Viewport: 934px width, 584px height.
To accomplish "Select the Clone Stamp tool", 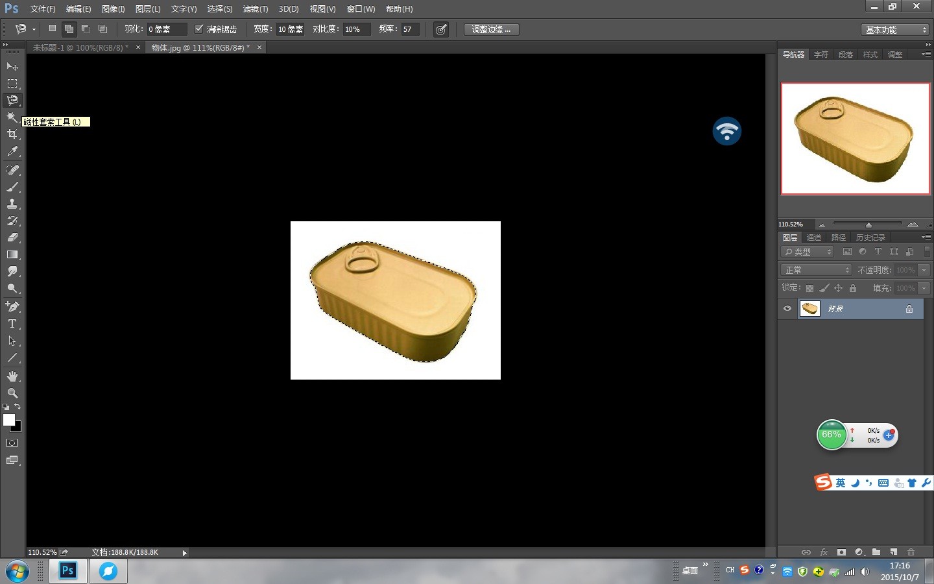I will pos(12,203).
